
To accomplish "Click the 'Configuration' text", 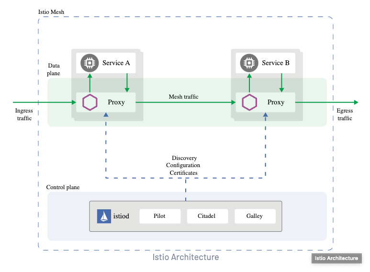I will (183, 165).
